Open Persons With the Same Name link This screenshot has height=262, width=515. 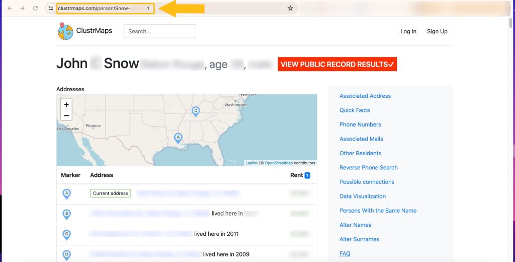coord(378,211)
